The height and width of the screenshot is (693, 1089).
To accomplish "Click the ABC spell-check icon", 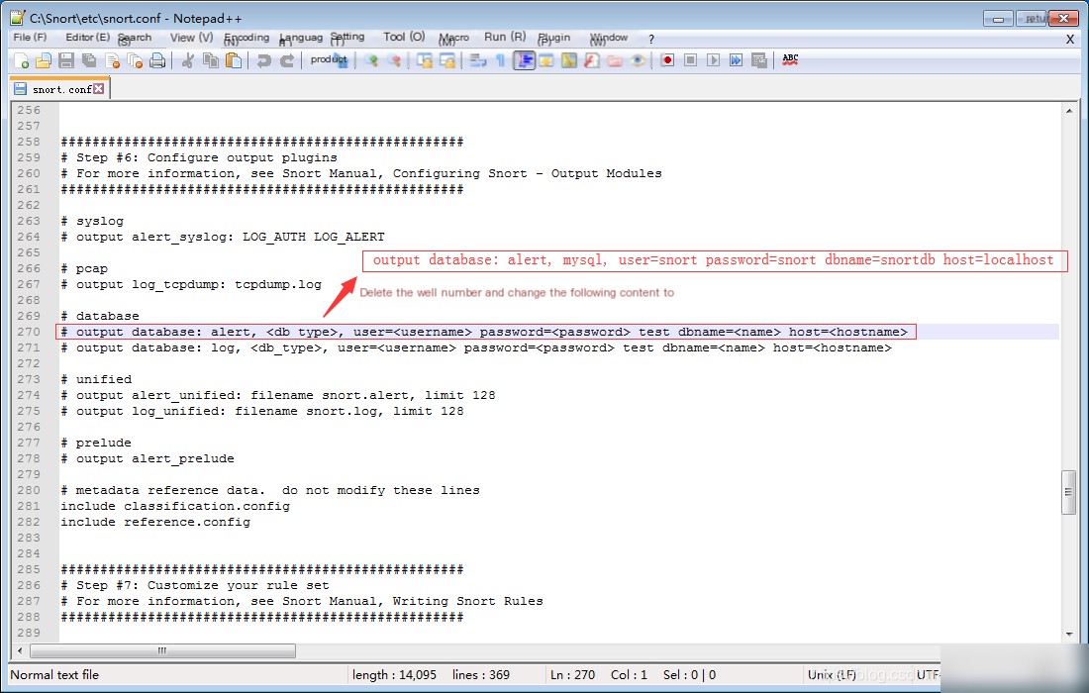I will click(790, 60).
